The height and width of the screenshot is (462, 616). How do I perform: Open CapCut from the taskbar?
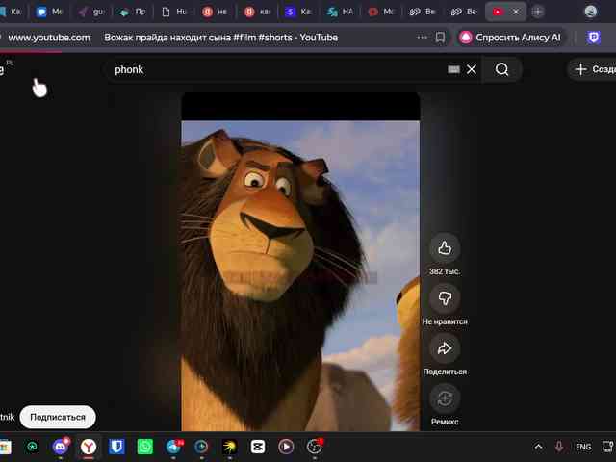coord(258,447)
